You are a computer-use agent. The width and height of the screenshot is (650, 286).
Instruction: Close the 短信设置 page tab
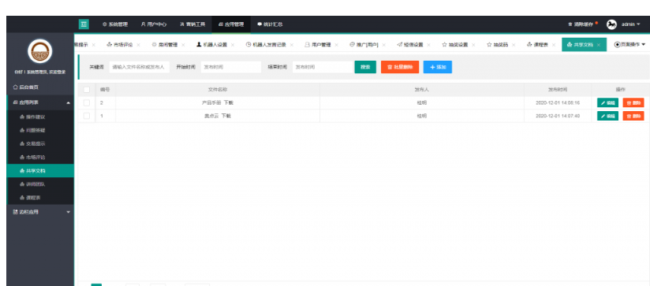click(x=428, y=45)
